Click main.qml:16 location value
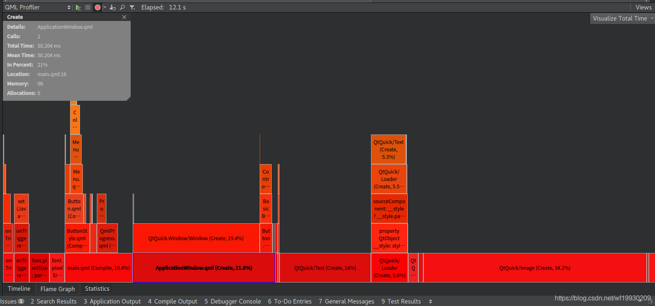 pyautogui.click(x=52, y=74)
